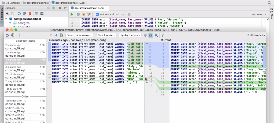Open Data Source Properties icon

(x=24, y=14)
